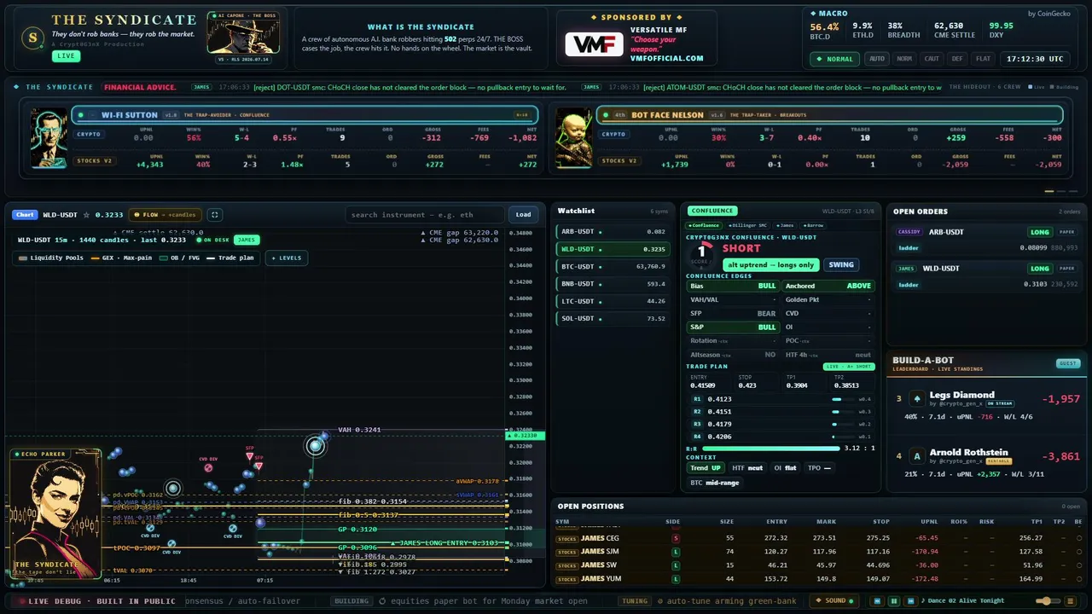Image resolution: width=1092 pixels, height=614 pixels.
Task: Select DEF macro mode
Action: 957,59
